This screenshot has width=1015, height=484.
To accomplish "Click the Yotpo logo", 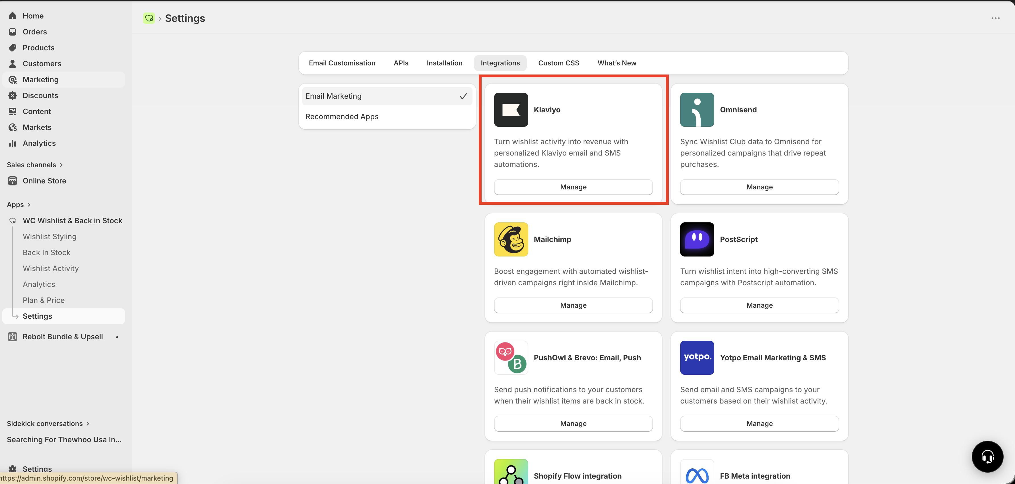I will pyautogui.click(x=697, y=357).
